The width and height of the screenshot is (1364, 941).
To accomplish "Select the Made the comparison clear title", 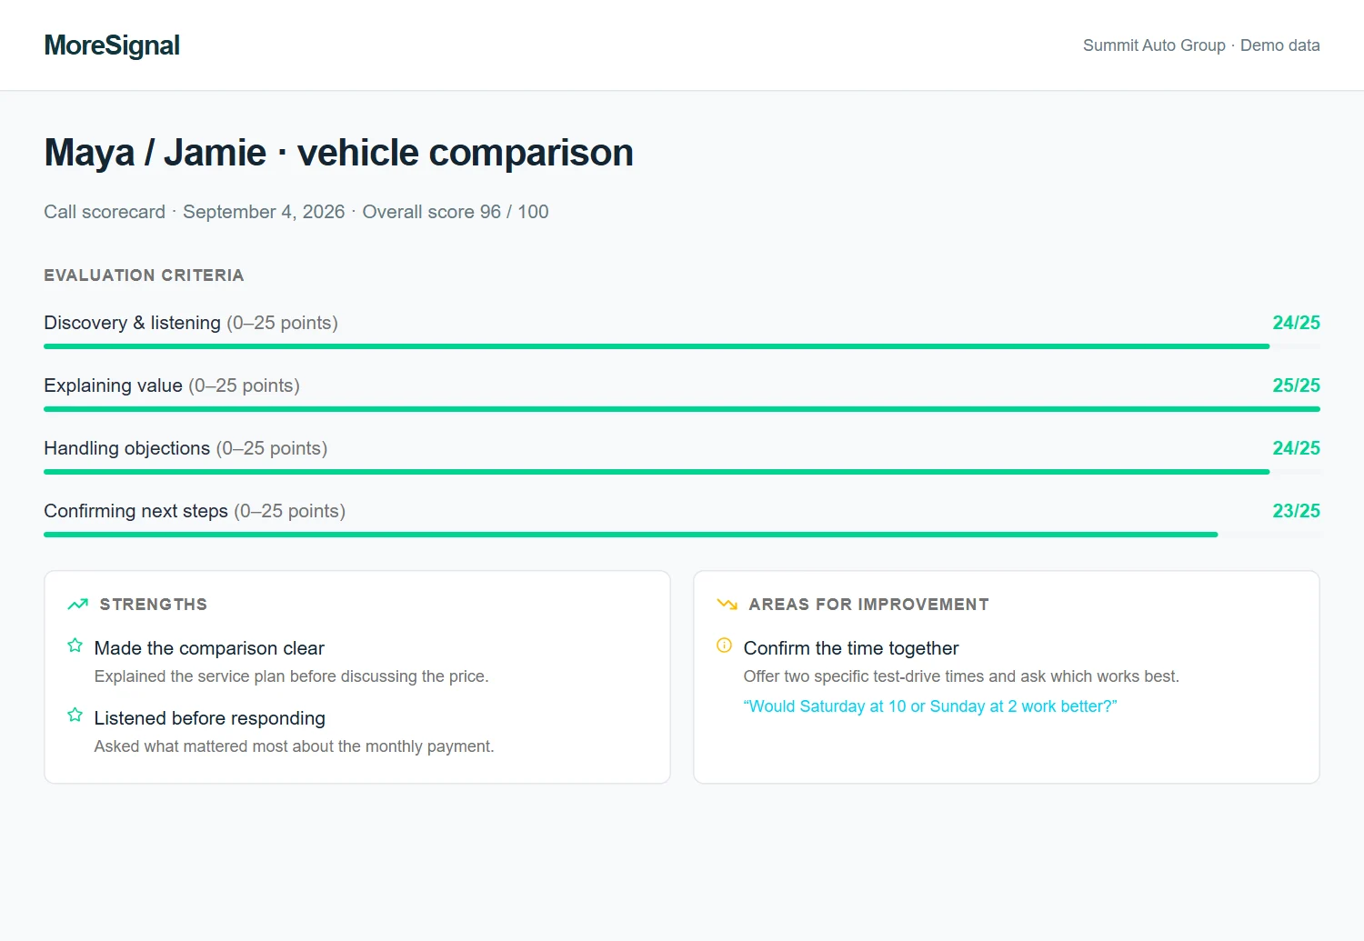I will point(209,648).
